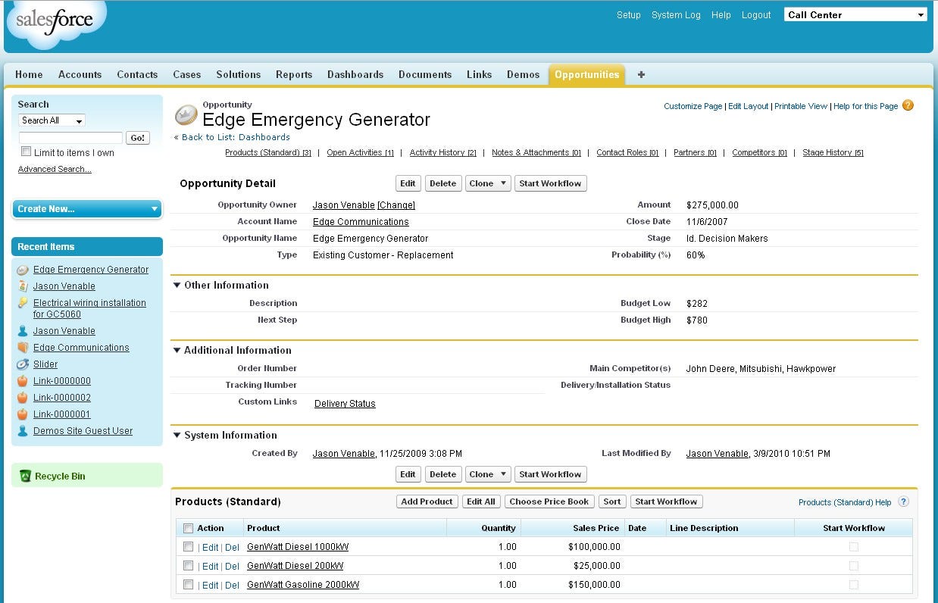938x603 pixels.
Task: Click the sidebar search text field
Action: [70, 138]
